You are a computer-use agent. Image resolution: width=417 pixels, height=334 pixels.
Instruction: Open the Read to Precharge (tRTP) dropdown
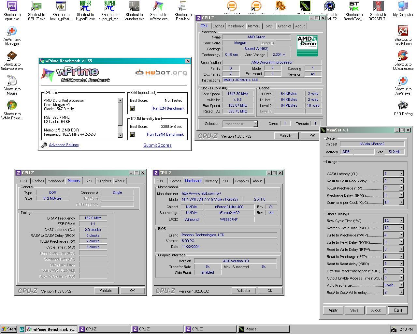[401, 256]
